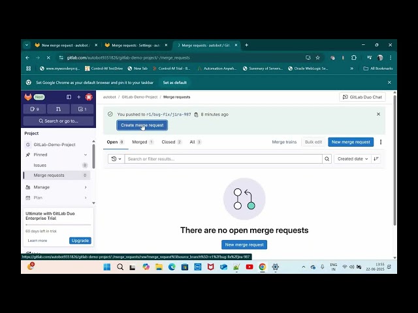Open the user avatar menu
Screen dimensions: 418x313
click(x=89, y=97)
